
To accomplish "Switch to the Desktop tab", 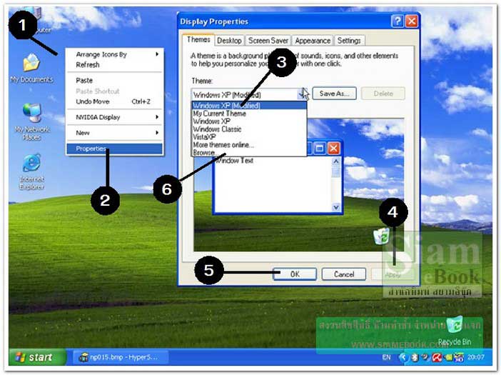I will tap(229, 41).
